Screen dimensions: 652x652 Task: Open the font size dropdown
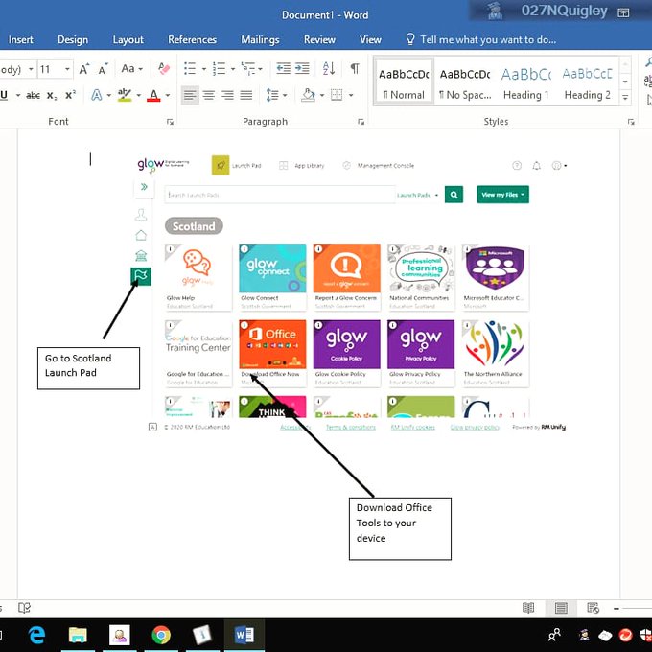click(x=67, y=69)
